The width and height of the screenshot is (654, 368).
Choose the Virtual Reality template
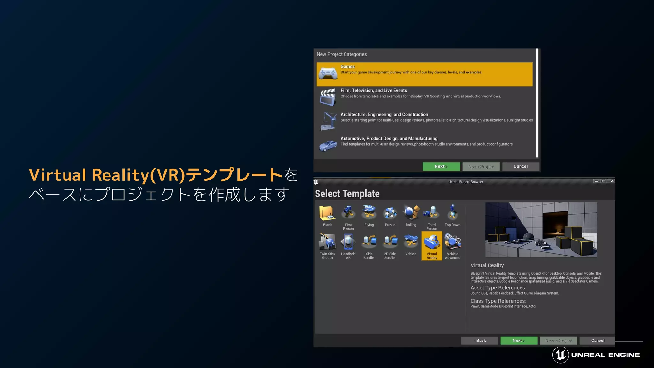tap(432, 246)
